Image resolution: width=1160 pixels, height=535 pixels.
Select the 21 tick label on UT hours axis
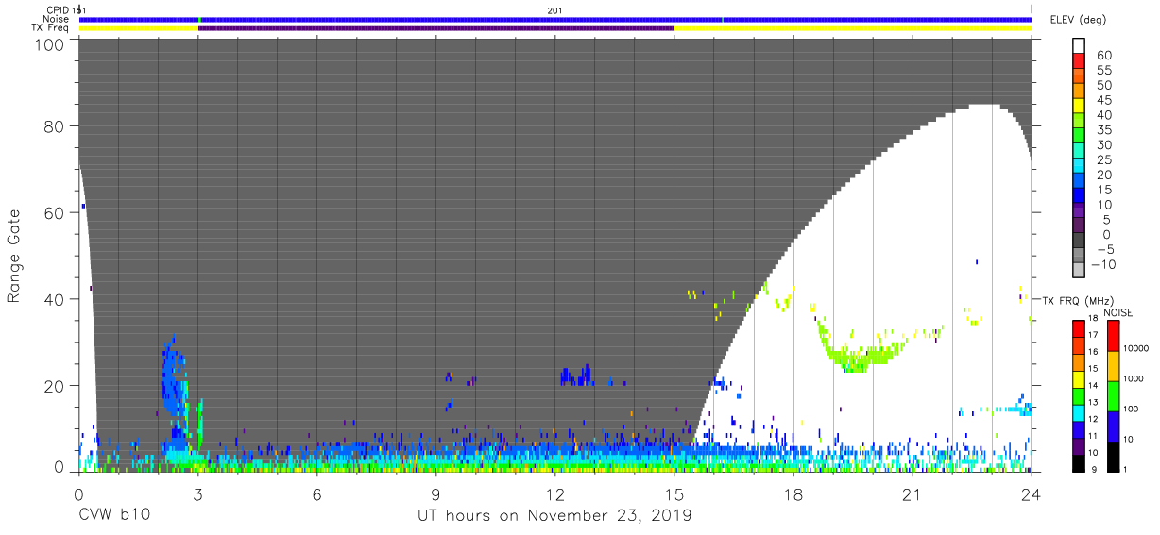[912, 494]
